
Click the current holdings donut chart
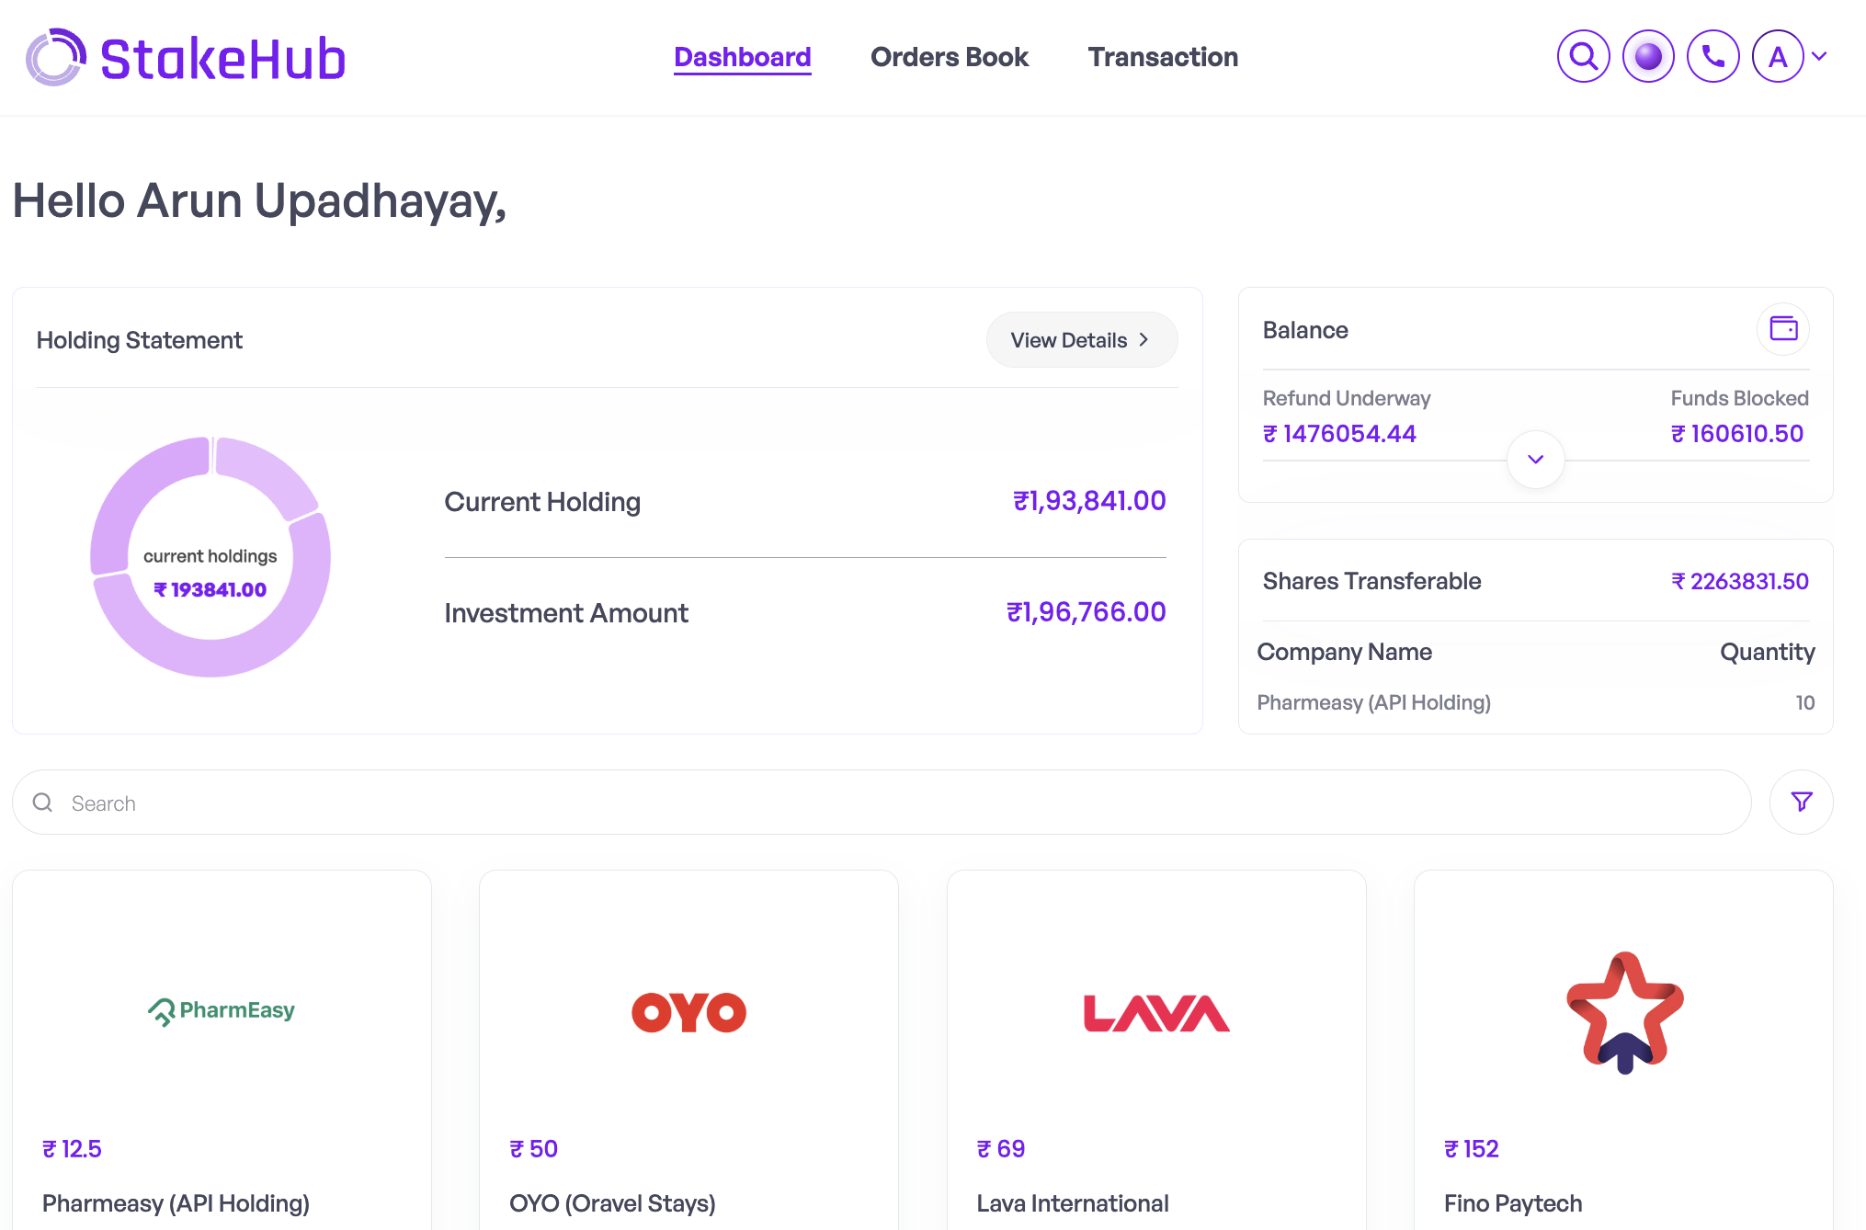pos(210,556)
